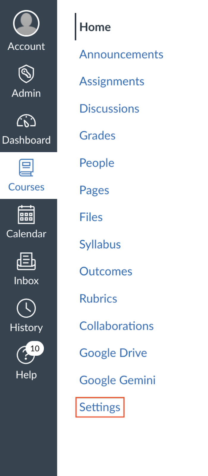Open the Calendar icon
The image size is (208, 476).
(26, 214)
